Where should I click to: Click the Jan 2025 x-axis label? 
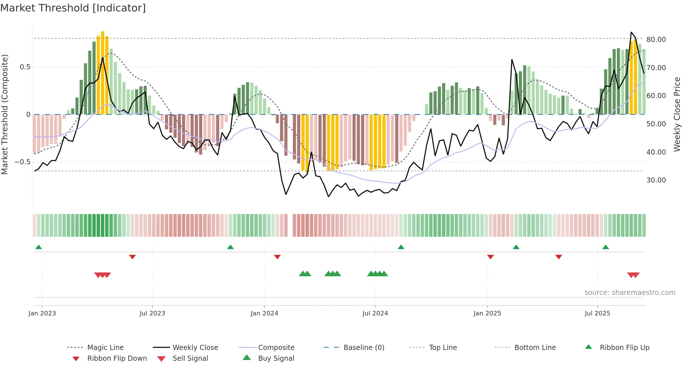(487, 313)
